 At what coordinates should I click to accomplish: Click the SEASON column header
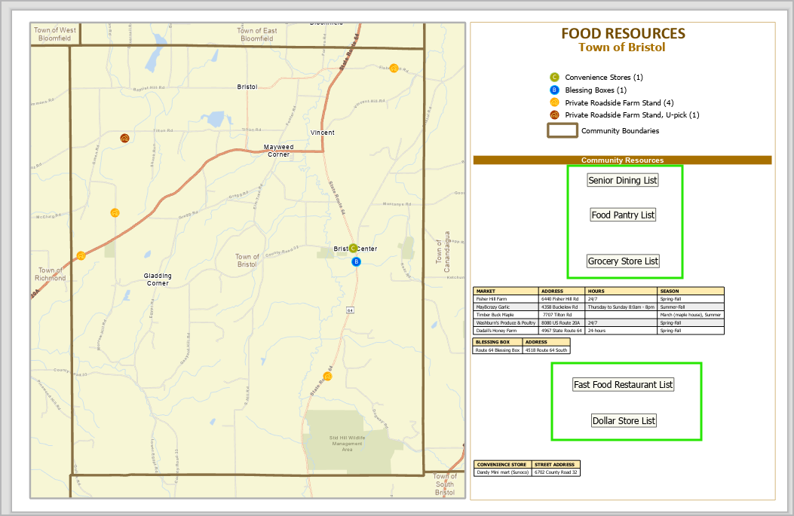[691, 291]
